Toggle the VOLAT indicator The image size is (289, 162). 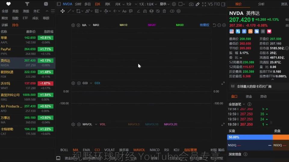point(109,150)
